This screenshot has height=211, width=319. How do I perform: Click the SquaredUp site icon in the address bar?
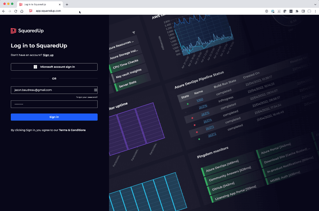[x=31, y=11]
